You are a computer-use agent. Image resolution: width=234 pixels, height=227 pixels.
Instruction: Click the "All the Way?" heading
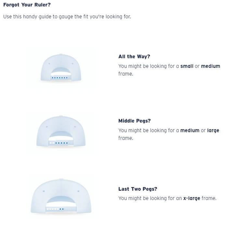point(134,57)
